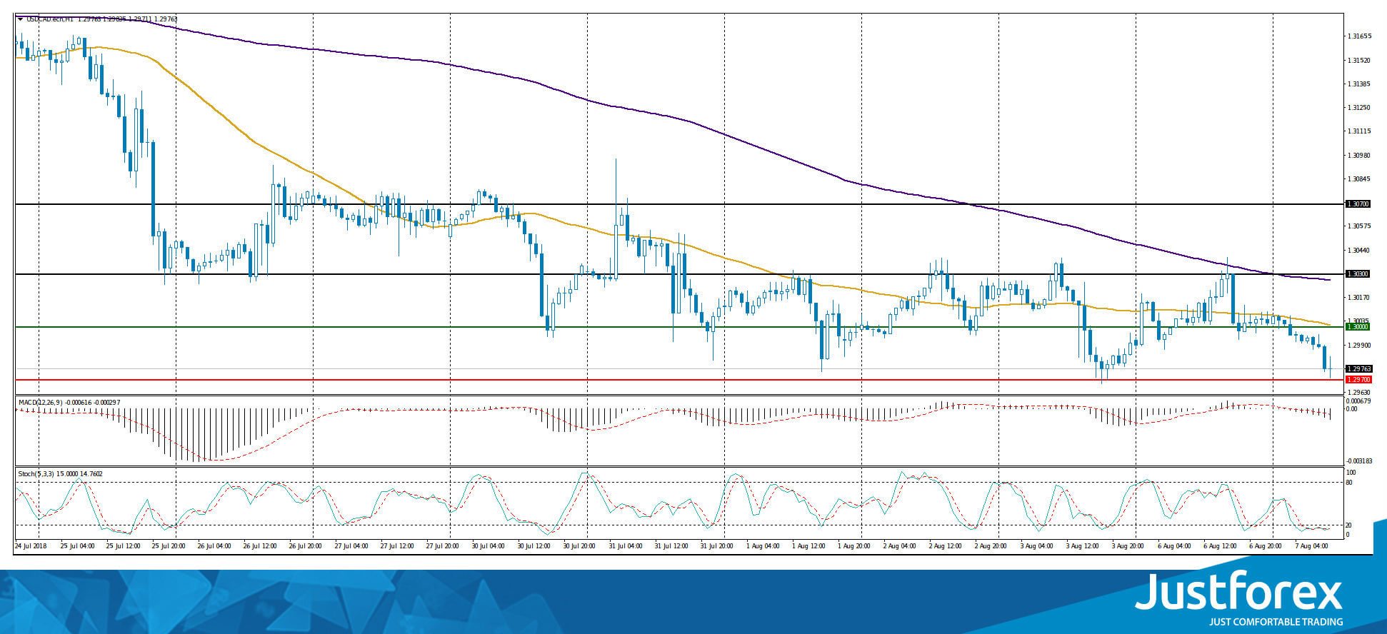Click the Justforex logo
The height and width of the screenshot is (634, 1387).
click(1239, 590)
